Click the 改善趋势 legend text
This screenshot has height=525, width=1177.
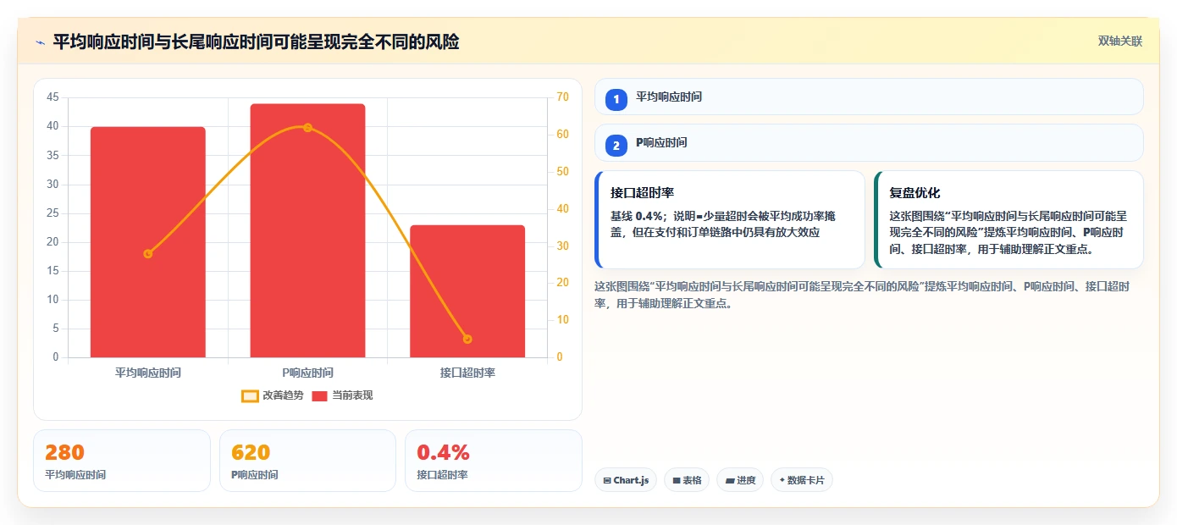pos(283,395)
